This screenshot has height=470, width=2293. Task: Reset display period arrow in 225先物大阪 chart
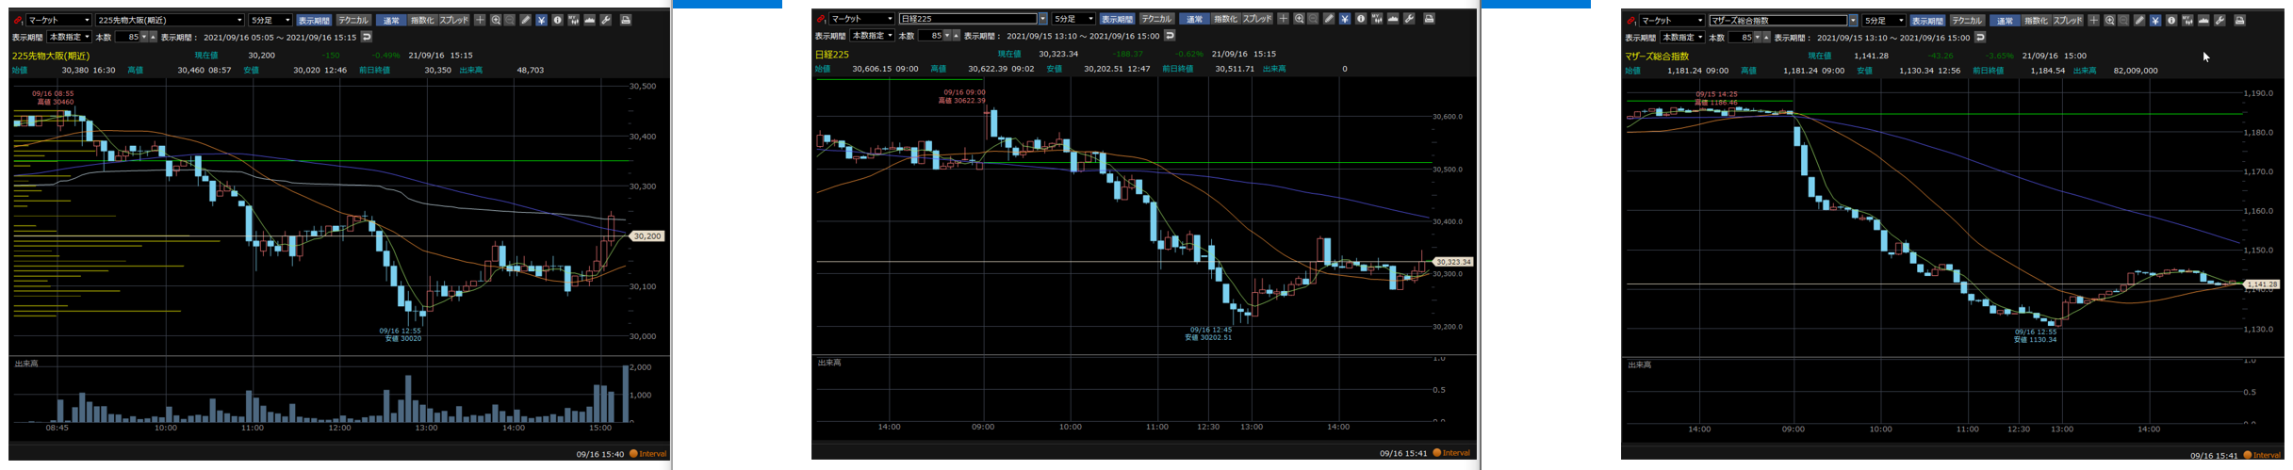coord(367,37)
